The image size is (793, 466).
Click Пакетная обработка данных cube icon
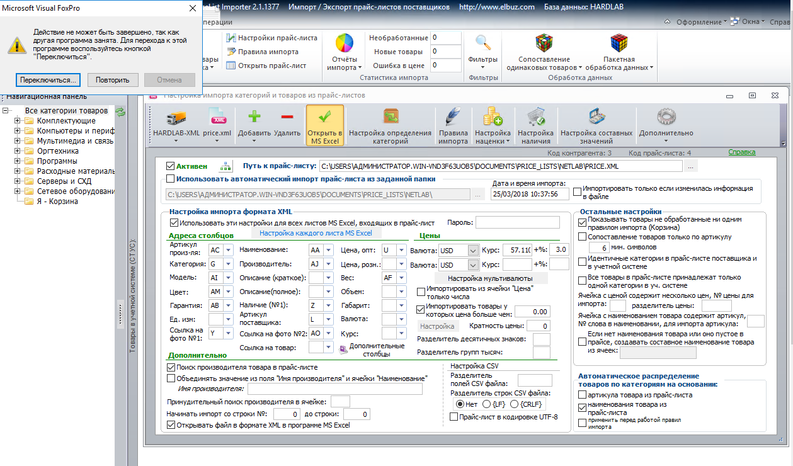point(619,44)
